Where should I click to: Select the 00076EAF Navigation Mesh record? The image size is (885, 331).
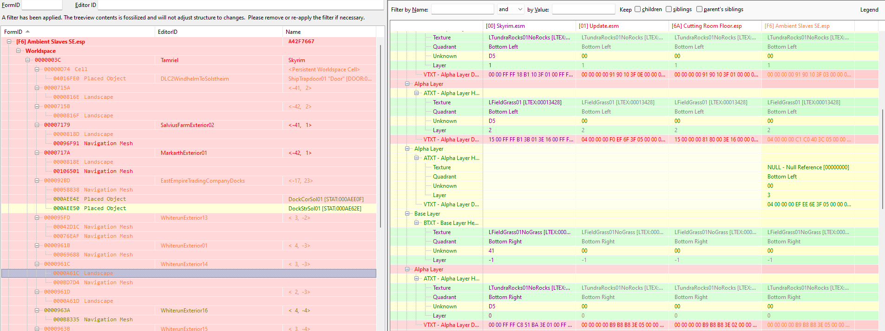189,236
